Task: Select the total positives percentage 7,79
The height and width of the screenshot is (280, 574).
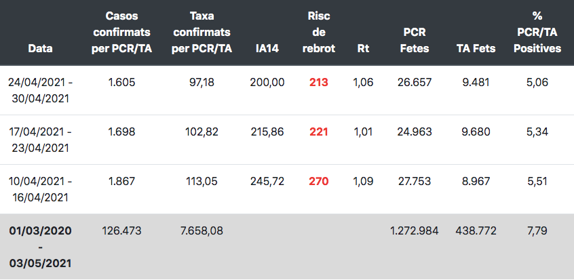Action: [x=537, y=231]
